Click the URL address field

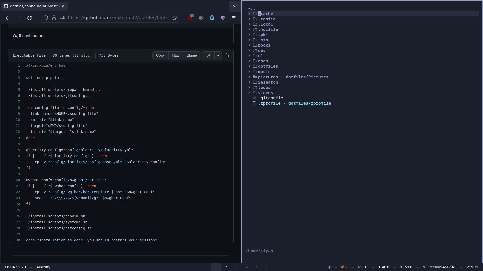point(118,18)
